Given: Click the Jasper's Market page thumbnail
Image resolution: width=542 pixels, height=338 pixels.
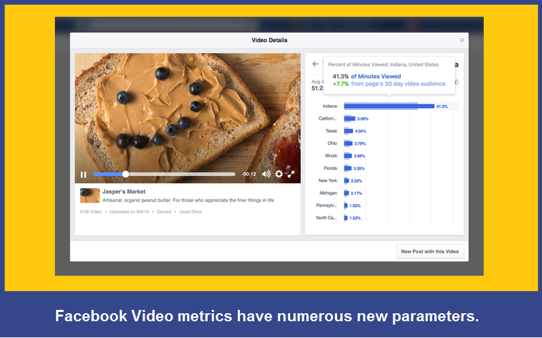Looking at the screenshot, I should 90,195.
